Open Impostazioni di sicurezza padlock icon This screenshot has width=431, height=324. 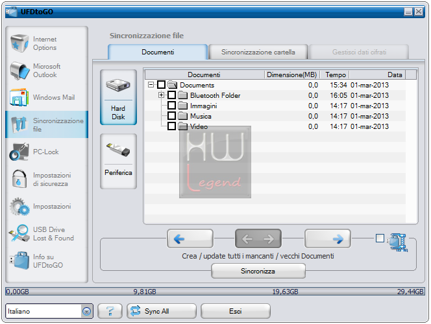19,179
